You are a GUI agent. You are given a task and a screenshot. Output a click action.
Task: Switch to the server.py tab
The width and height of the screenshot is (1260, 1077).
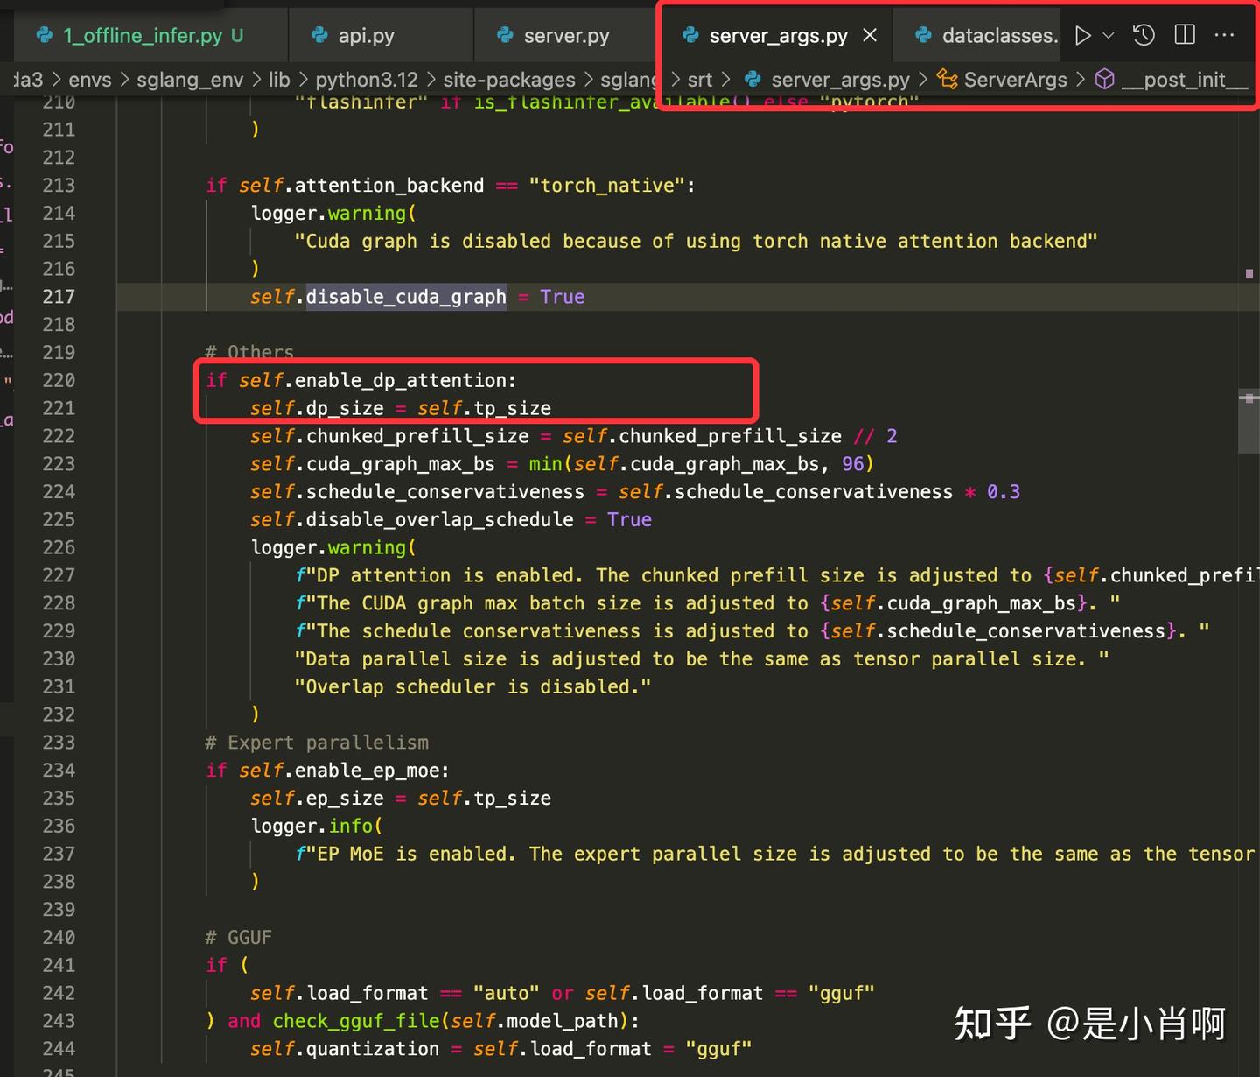pyautogui.click(x=565, y=35)
